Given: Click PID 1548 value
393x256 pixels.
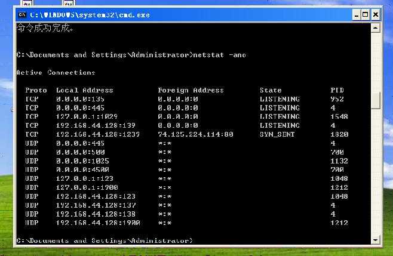Looking at the screenshot, I should click(x=339, y=117).
